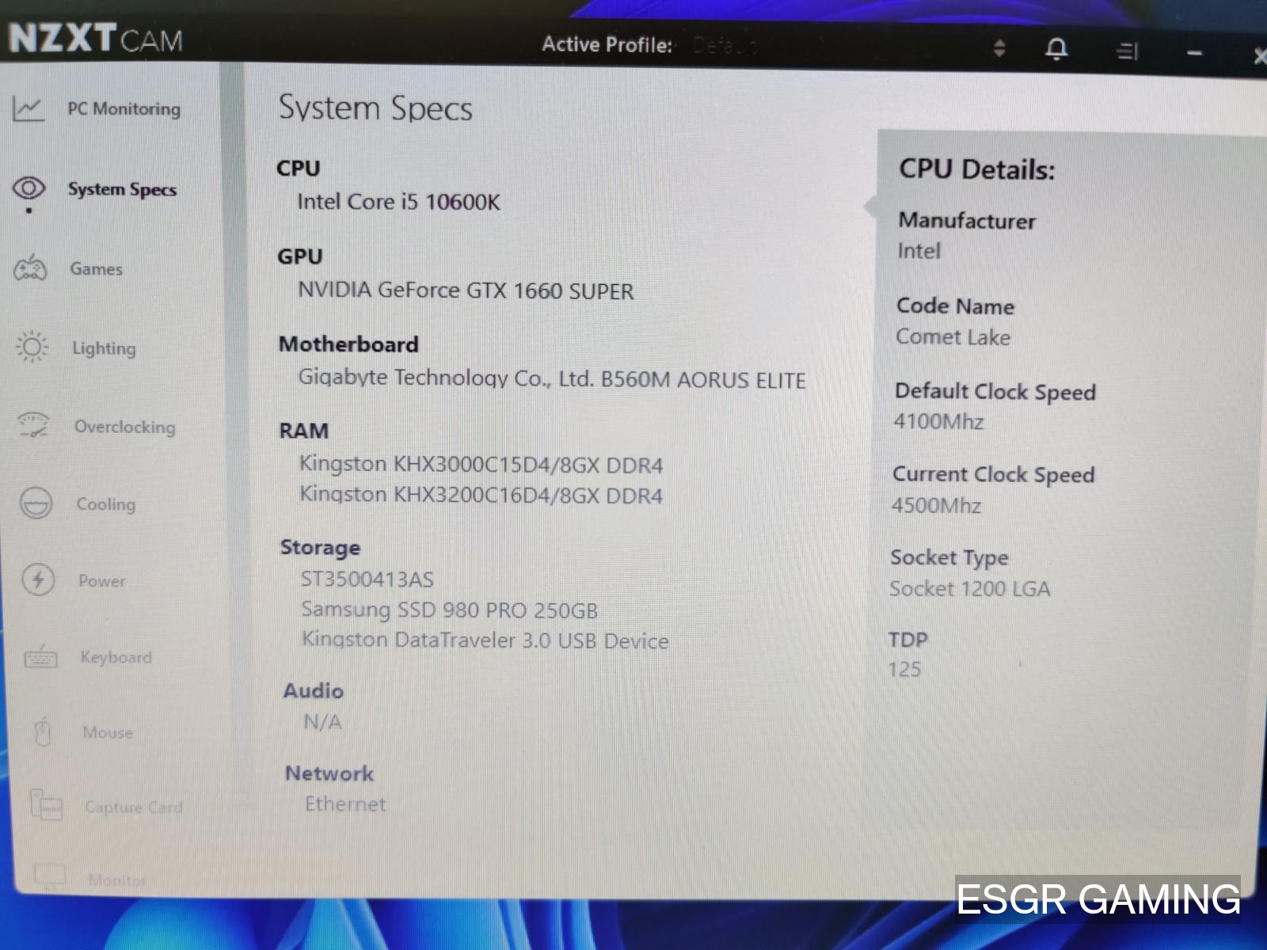Select the System Specs eye icon

point(29,188)
